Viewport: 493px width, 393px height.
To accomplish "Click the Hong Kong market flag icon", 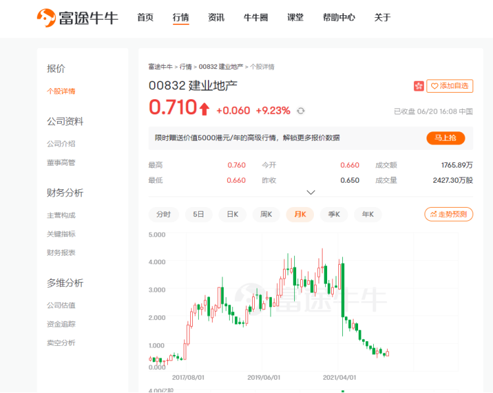I will point(419,86).
